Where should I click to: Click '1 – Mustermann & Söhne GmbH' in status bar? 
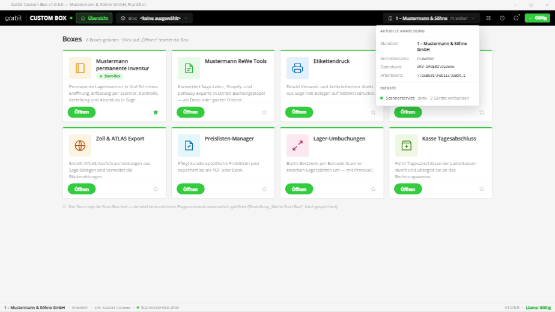coord(34,307)
